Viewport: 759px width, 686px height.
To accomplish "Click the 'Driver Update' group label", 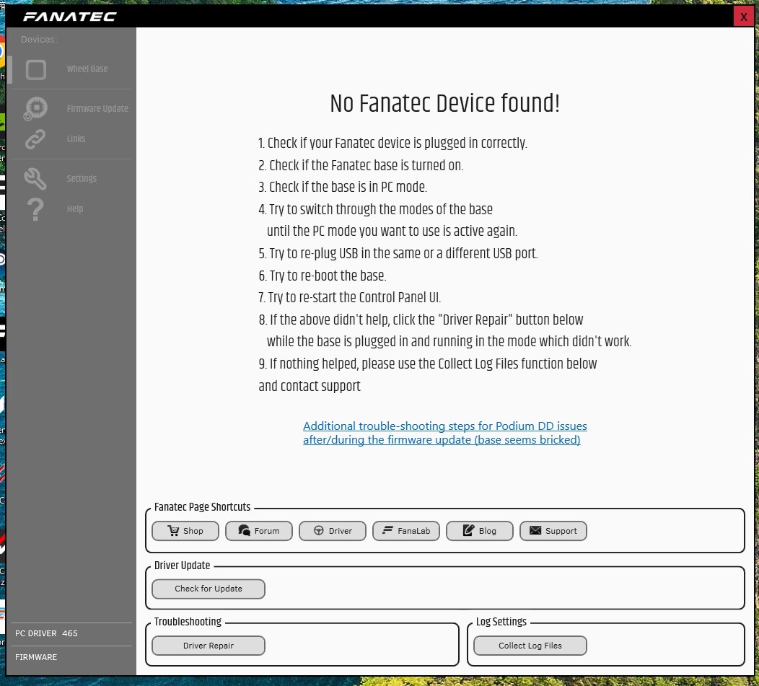I will (182, 566).
